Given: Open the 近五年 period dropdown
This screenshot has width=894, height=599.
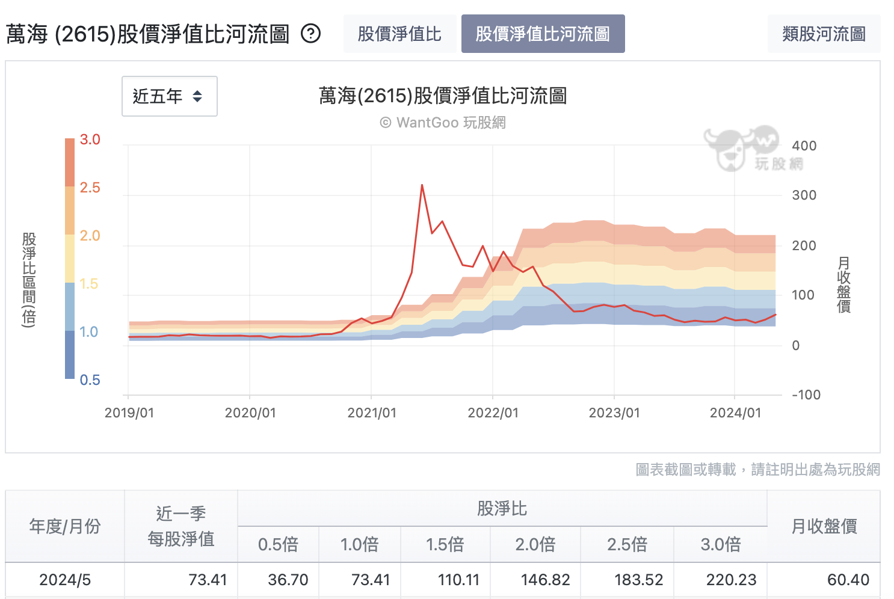Looking at the screenshot, I should (x=169, y=96).
